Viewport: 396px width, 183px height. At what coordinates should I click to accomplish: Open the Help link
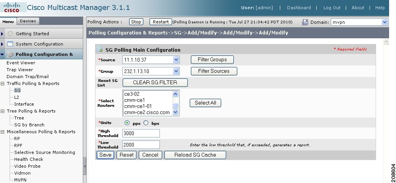point(380,8)
